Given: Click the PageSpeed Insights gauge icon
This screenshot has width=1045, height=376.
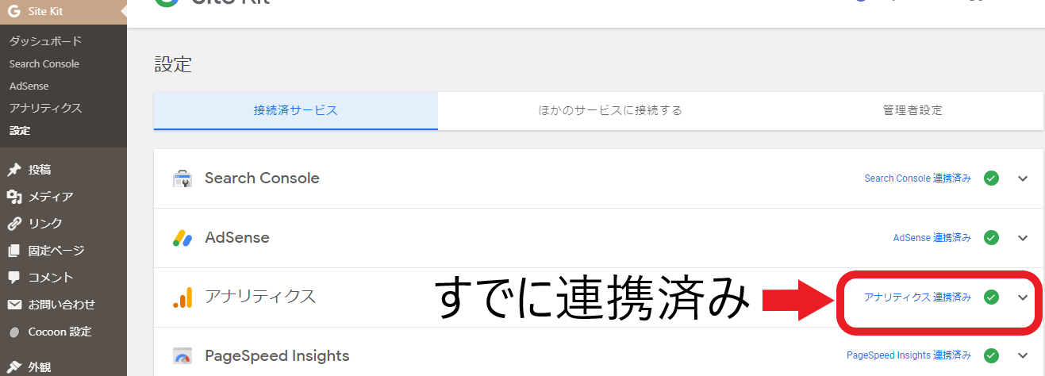Looking at the screenshot, I should [x=182, y=356].
